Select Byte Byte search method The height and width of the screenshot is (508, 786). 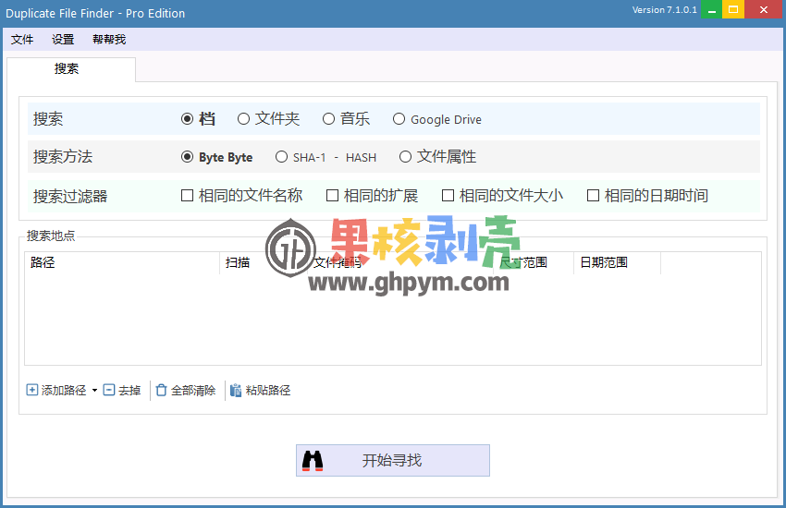187,157
